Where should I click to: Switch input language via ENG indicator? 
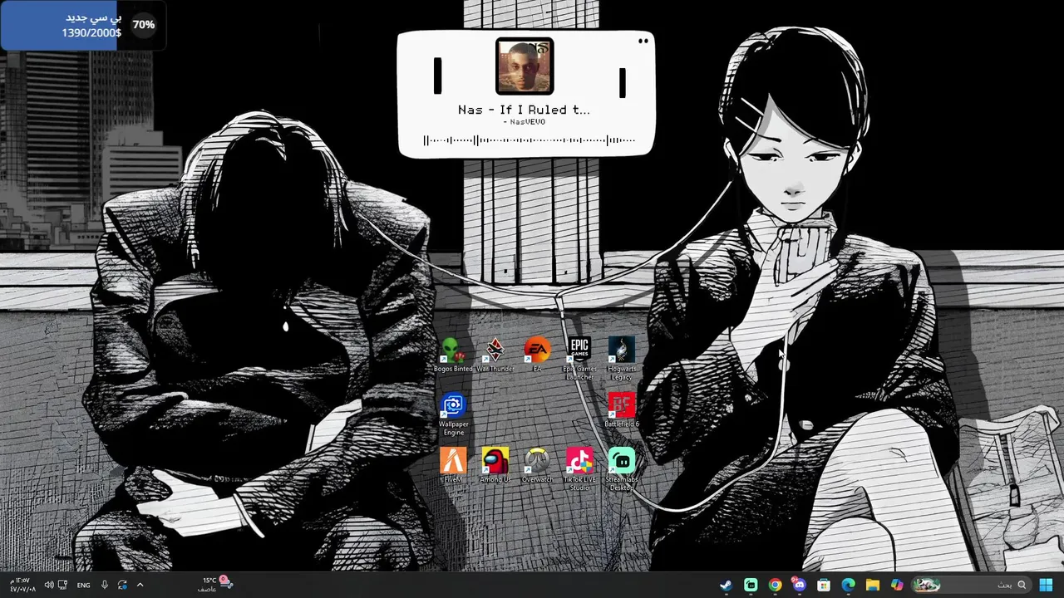click(x=83, y=585)
